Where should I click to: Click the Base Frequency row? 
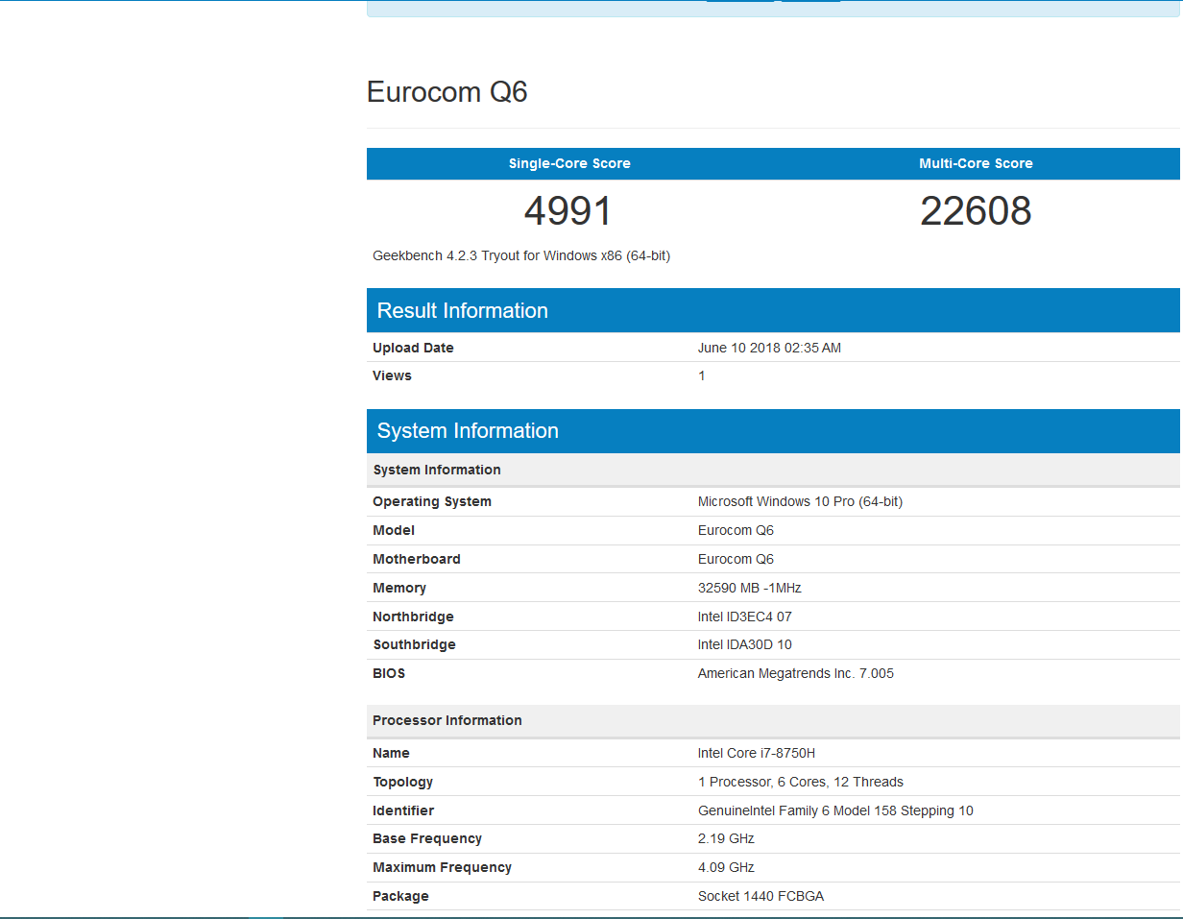click(427, 838)
